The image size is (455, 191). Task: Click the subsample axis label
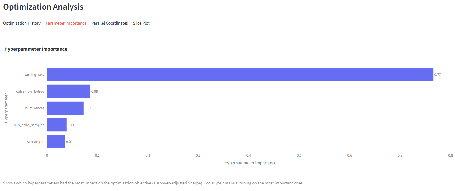tap(36, 142)
